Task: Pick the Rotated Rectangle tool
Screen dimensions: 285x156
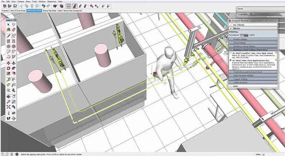Action: click(14, 41)
